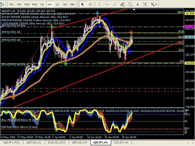Select the Fibonacci retracement tool

click(130, 5)
